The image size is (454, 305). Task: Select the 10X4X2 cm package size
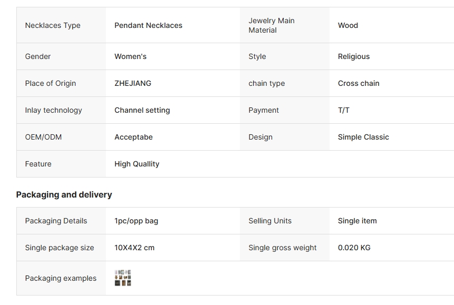point(134,248)
